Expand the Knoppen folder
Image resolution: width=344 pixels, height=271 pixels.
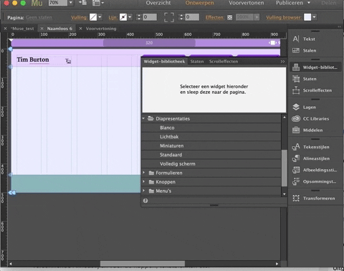point(143,181)
